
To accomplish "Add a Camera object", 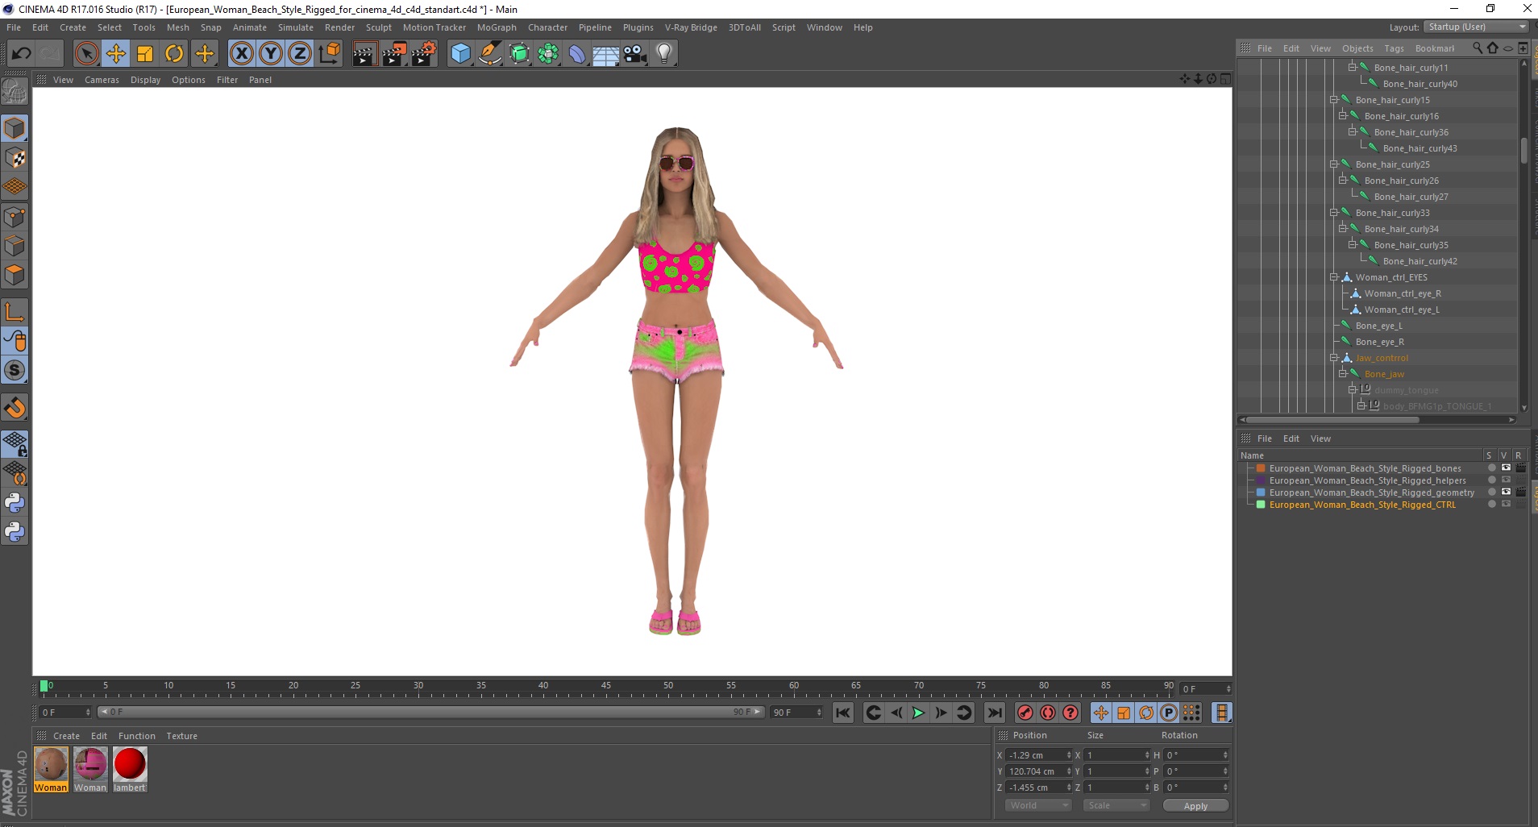I will tap(634, 54).
